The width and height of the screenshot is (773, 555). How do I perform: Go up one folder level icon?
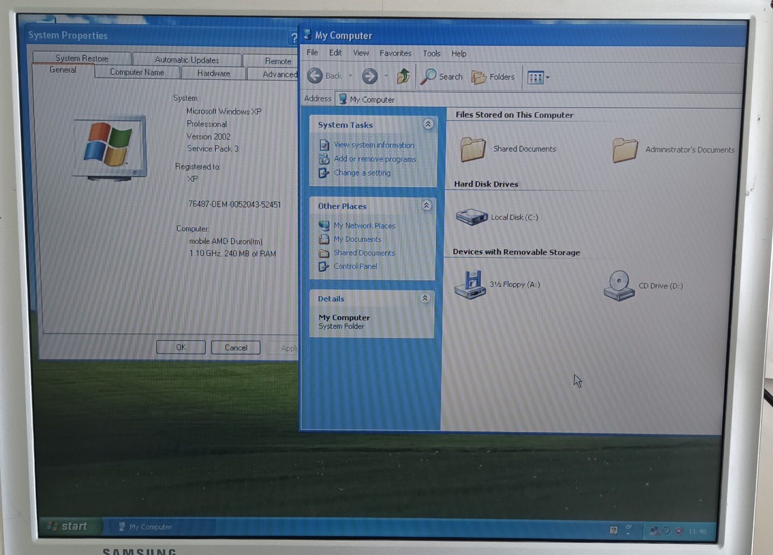tap(403, 76)
